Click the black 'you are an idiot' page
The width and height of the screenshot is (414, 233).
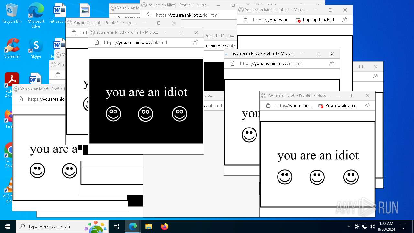pyautogui.click(x=146, y=101)
